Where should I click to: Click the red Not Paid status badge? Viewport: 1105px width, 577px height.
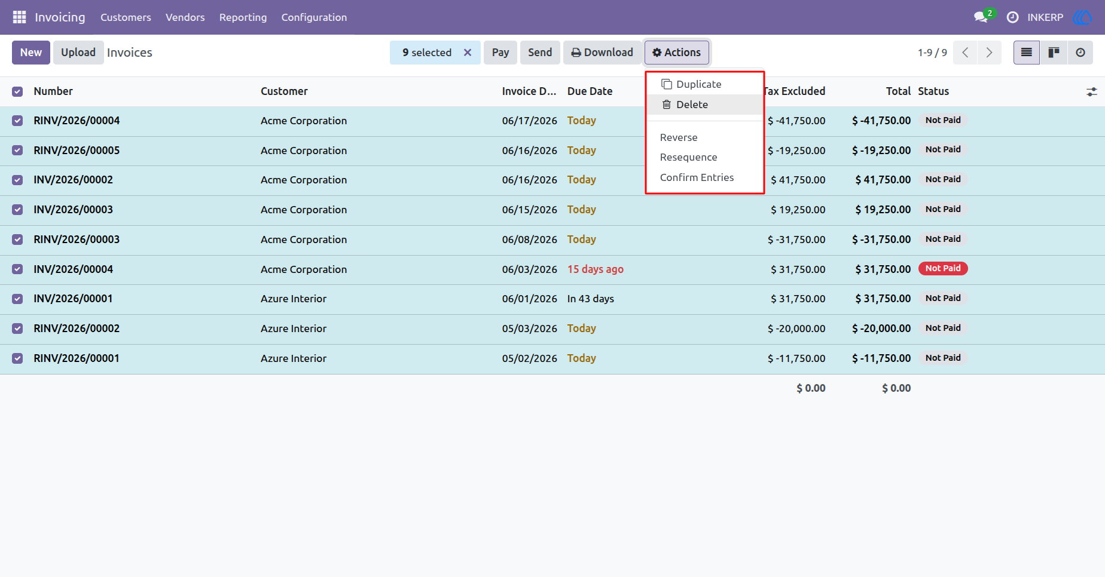click(943, 269)
